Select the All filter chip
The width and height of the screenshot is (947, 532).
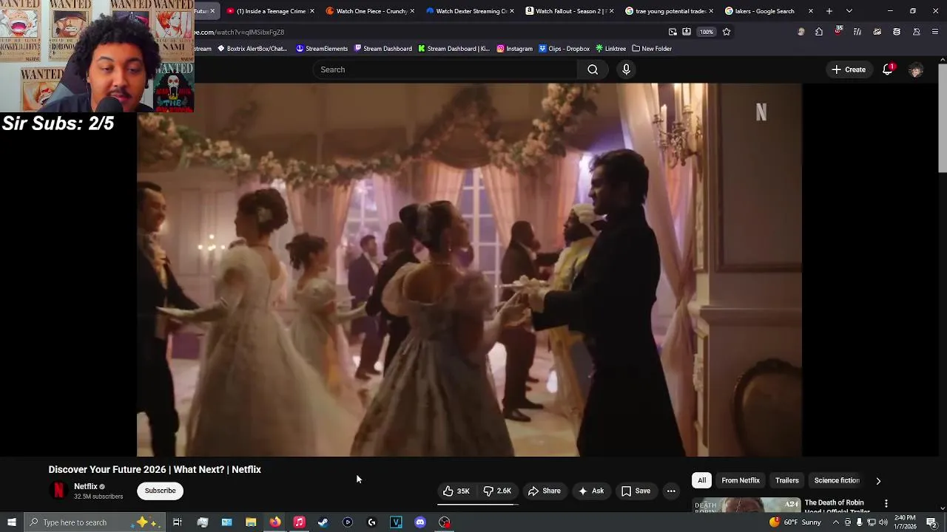pyautogui.click(x=701, y=480)
